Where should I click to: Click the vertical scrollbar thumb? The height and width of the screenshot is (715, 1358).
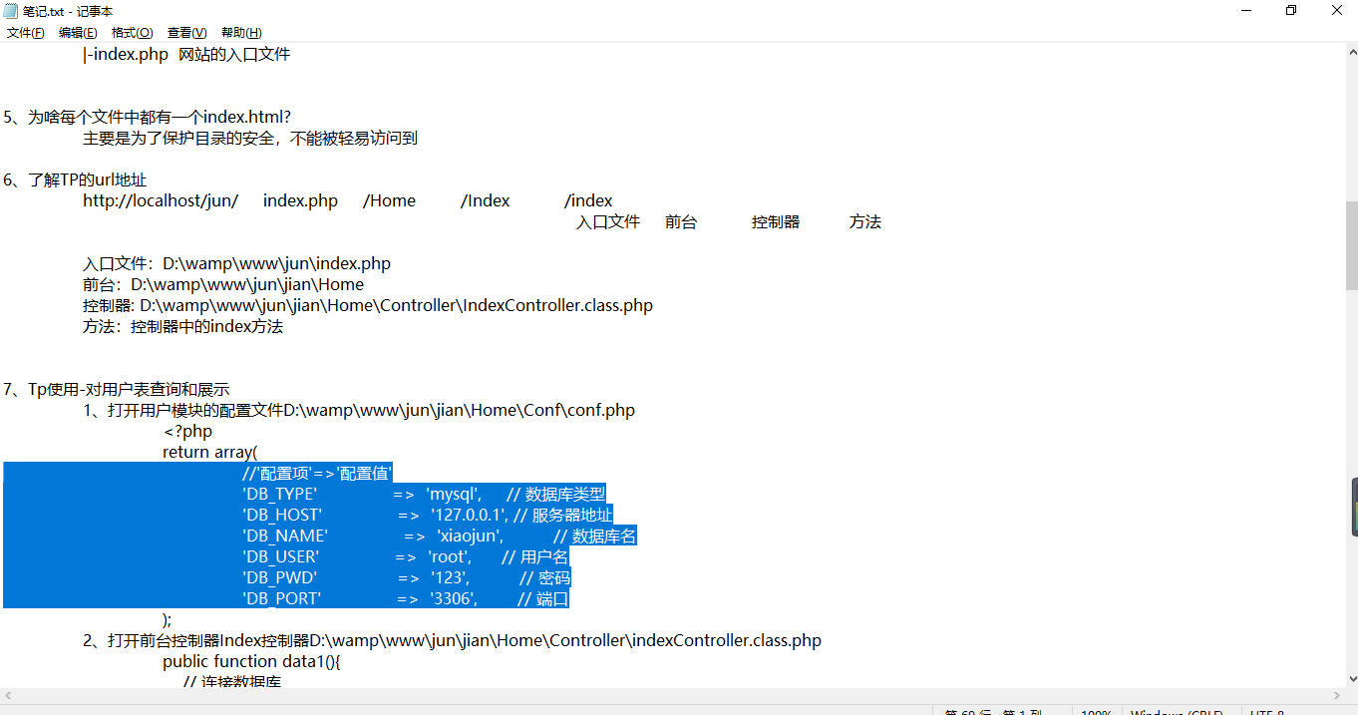[1351, 244]
